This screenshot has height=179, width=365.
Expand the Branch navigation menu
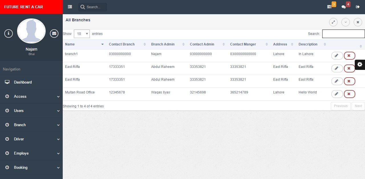(x=31, y=125)
